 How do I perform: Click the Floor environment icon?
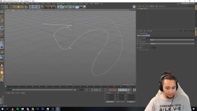[x=77, y=7]
